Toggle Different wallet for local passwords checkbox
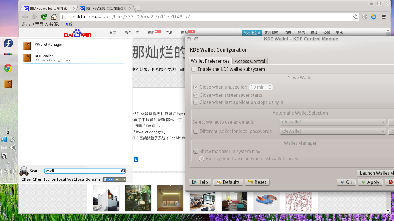 click(196, 131)
